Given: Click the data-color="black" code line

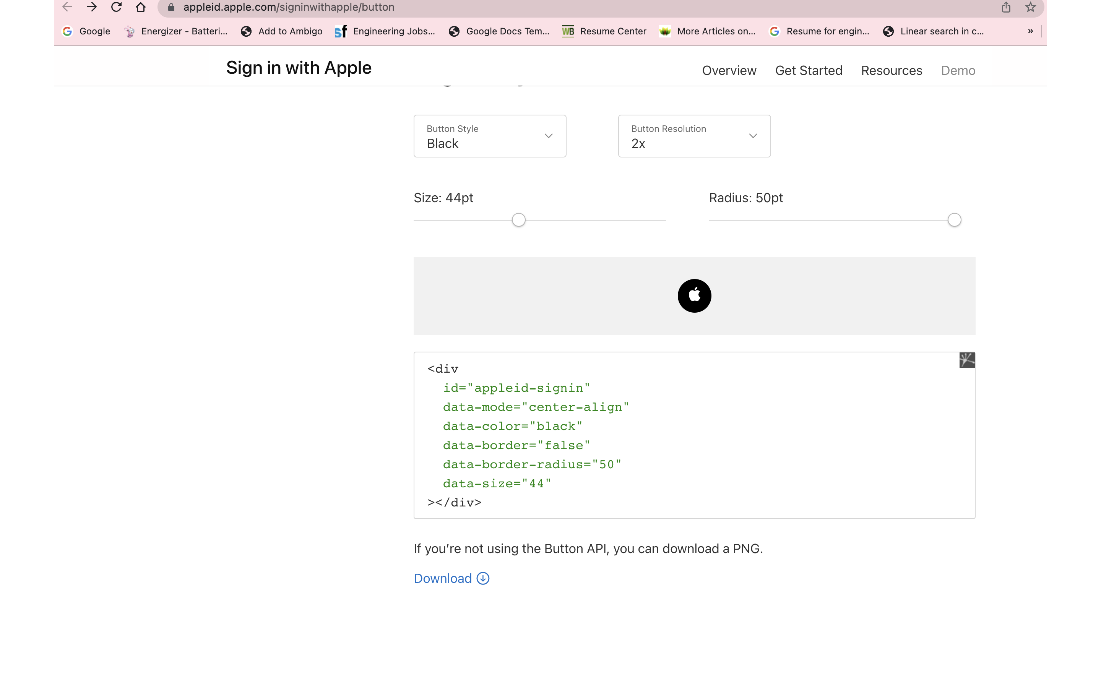Looking at the screenshot, I should (x=513, y=426).
